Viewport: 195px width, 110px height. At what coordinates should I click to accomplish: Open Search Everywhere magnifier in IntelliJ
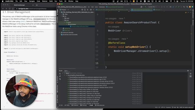point(187,7)
